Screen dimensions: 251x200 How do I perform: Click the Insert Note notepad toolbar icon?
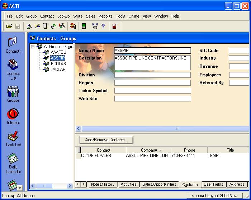point(45,26)
